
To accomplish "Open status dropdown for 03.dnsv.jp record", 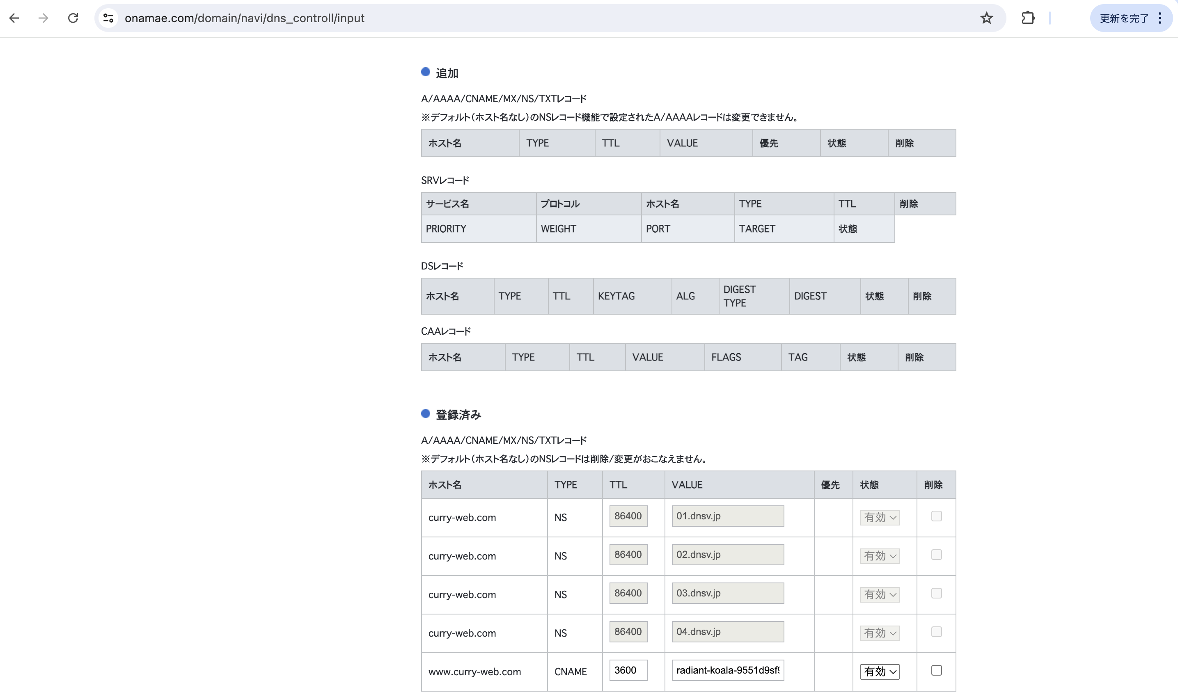I will (879, 594).
